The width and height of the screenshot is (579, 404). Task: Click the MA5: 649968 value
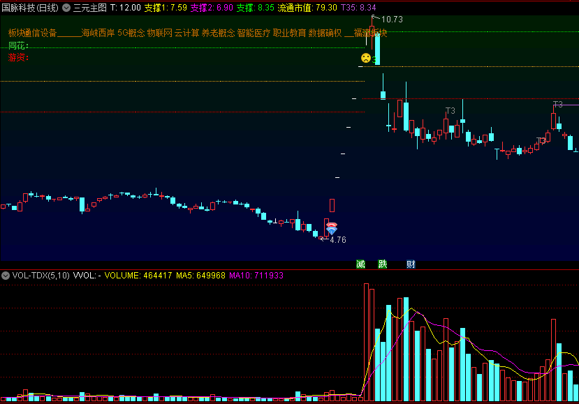200,276
